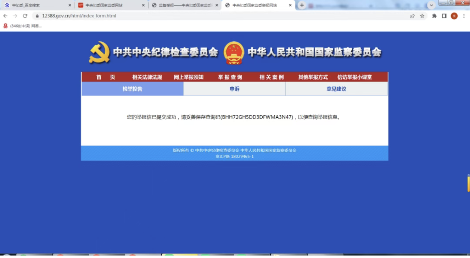Click the share page icon in address bar

[x=412, y=16]
